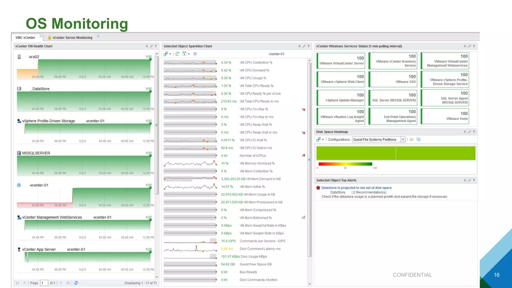Click red flag icon on VM CPU Co-stop % row
512x288 pixels.
click(x=303, y=109)
